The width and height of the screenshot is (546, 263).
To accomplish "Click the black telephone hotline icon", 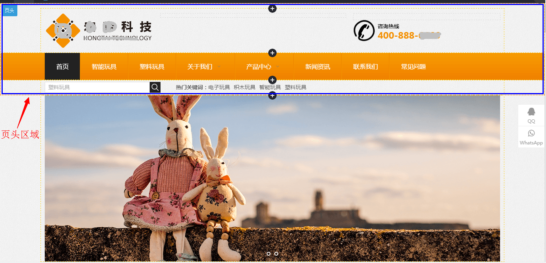I will 364,31.
